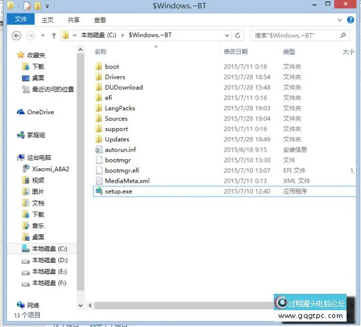Expand the ribbon with the chevron

coord(339,20)
